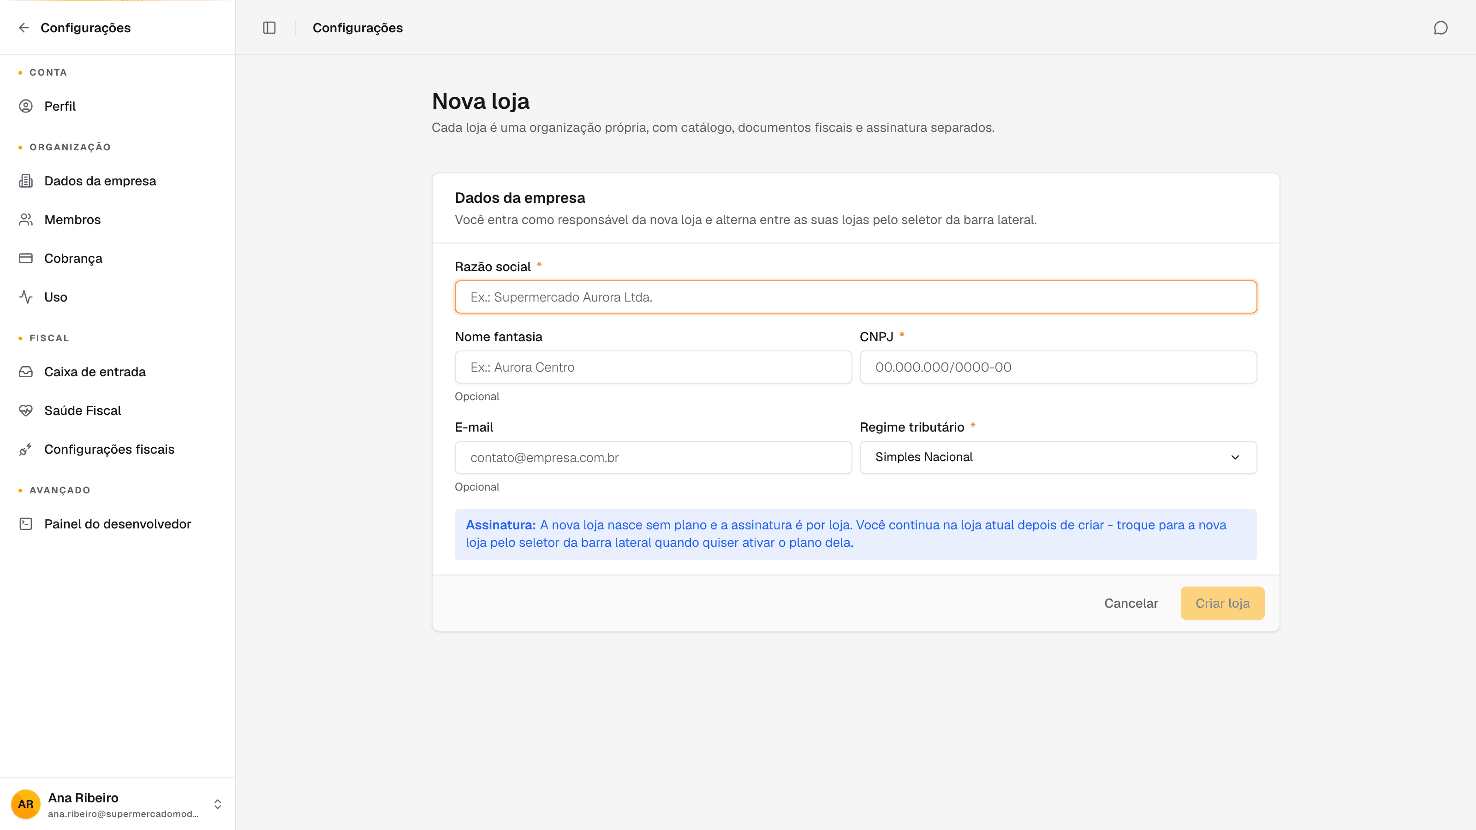Click the Saúde Fiscal heart icon
Screen dimensions: 1476x830
[26, 411]
